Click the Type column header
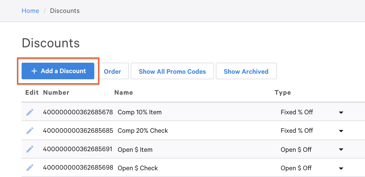Image resolution: width=365 pixels, height=177 pixels. (x=283, y=92)
